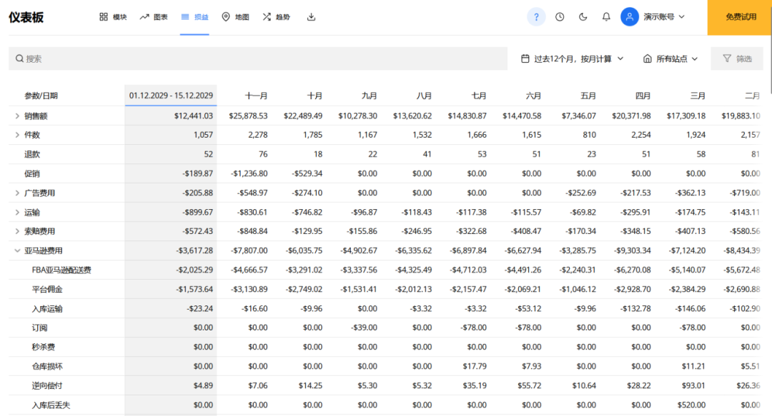
Task: Open the 过去12个月 date range dropdown
Action: coord(572,59)
